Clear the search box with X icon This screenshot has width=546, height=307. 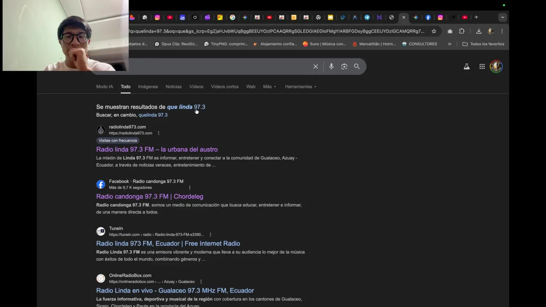[316, 67]
